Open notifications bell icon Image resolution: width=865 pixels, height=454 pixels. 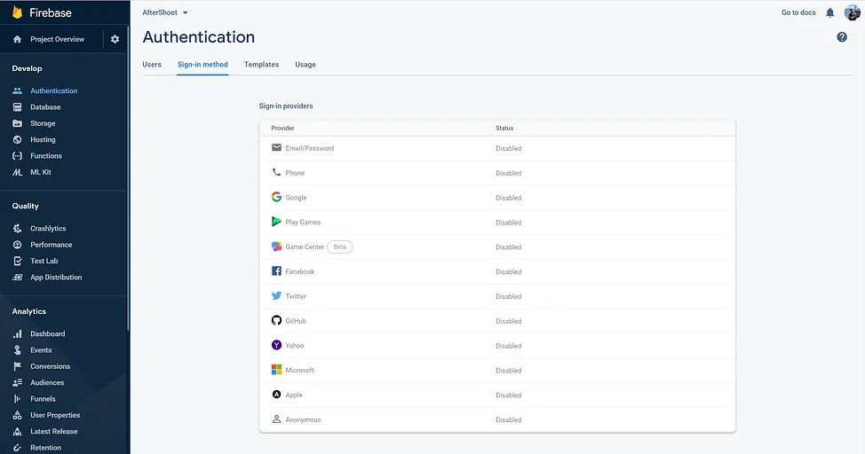click(x=829, y=12)
